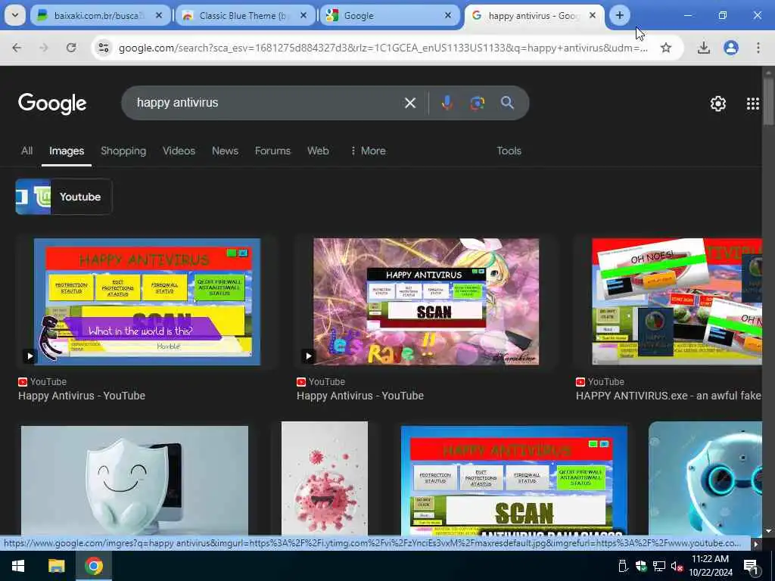
Task: Open the Chrome profile menu
Action: tap(731, 48)
